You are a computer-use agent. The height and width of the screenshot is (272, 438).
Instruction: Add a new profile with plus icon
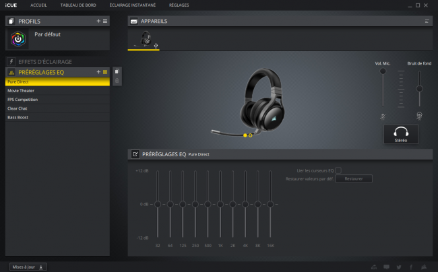tap(98, 21)
